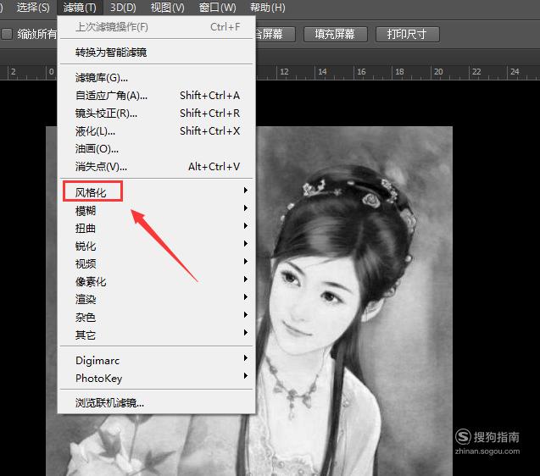Open the 窗口(W) menu
This screenshot has height=476, width=540.
[217, 8]
